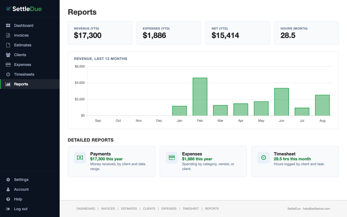Click the Expenses report credit card icon
This screenshot has width=347, height=217.
172,158
